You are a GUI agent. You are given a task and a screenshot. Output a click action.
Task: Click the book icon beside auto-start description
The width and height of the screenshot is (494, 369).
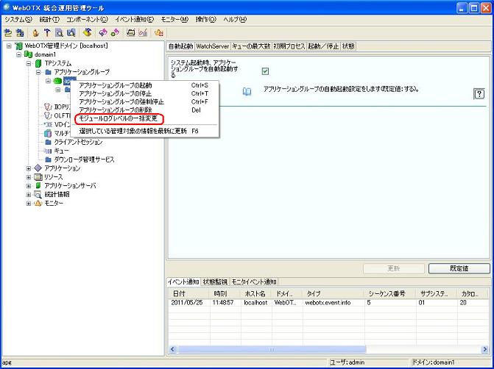[x=247, y=92]
